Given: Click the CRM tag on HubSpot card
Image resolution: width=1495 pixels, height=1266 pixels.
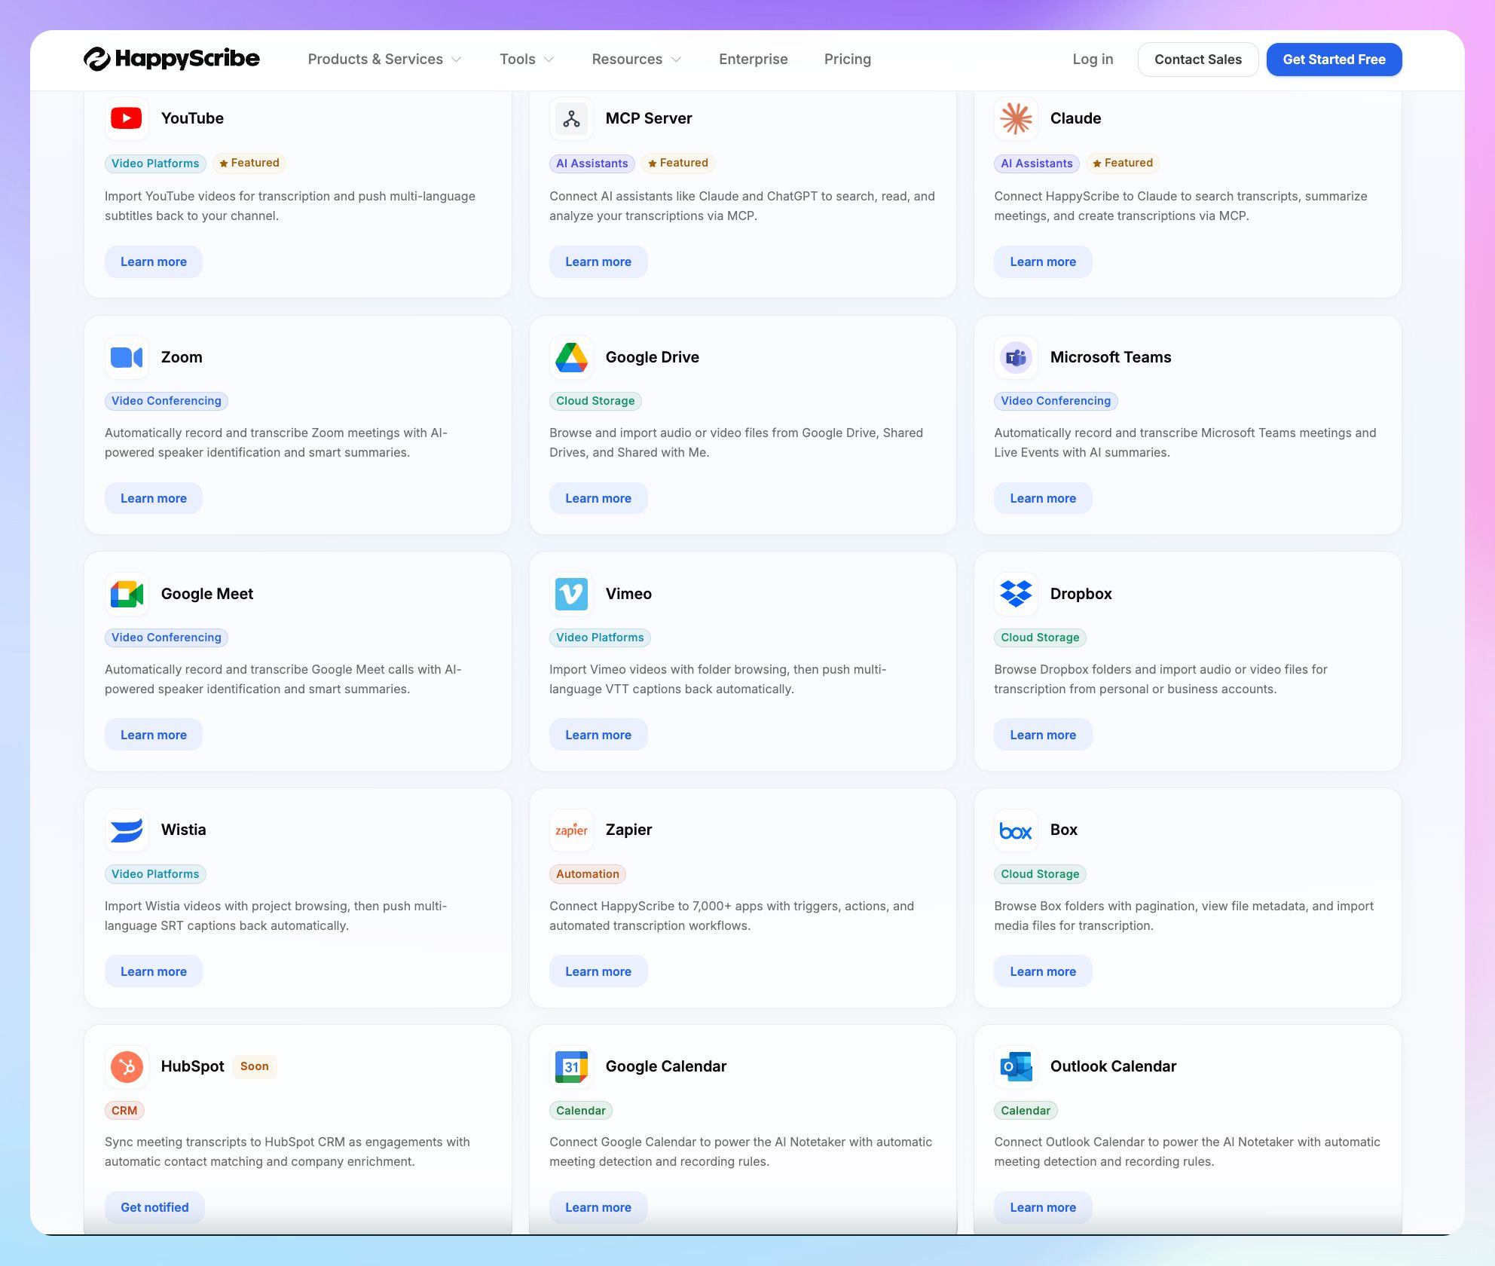Looking at the screenshot, I should 124,1111.
